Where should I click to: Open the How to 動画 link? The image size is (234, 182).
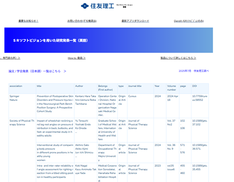click(x=76, y=58)
